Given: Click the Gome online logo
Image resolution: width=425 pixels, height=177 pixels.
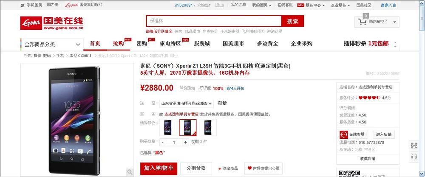Looking at the screenshot, I should (52, 23).
